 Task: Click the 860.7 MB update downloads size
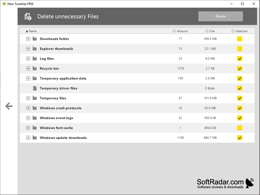210,138
